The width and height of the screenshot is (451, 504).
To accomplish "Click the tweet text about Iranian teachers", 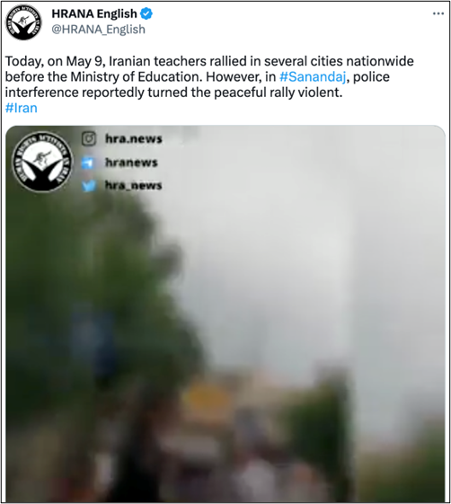I will (209, 77).
